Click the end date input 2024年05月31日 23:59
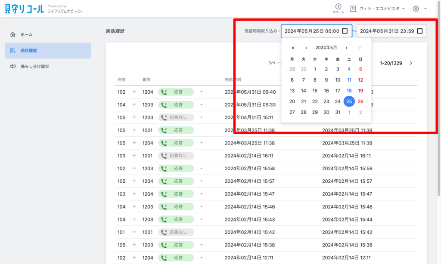The width and height of the screenshot is (441, 264). pos(391,31)
